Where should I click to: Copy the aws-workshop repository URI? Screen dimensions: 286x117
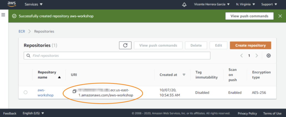(x=74, y=91)
